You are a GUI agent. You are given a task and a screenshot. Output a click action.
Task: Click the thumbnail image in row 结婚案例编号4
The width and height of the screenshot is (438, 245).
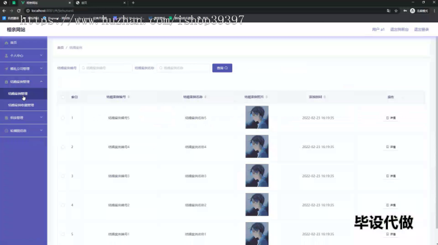[x=257, y=146]
